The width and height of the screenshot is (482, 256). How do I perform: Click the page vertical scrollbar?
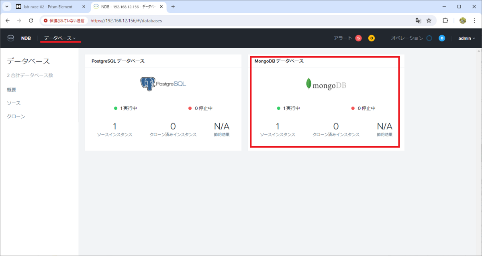click(480, 152)
